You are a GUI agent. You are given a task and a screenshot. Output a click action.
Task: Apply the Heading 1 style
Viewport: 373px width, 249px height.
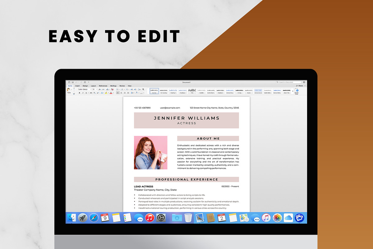point(173,91)
